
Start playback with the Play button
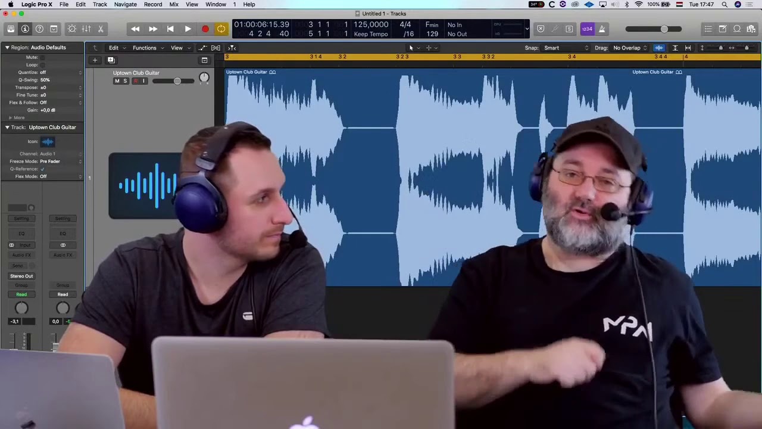[188, 29]
